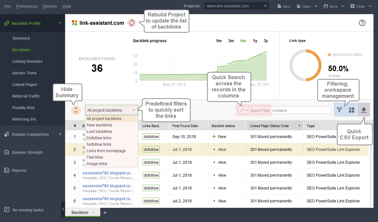Image resolution: width=378 pixels, height=222 pixels.
Task: Open the help question mark icon
Action: pos(362,23)
